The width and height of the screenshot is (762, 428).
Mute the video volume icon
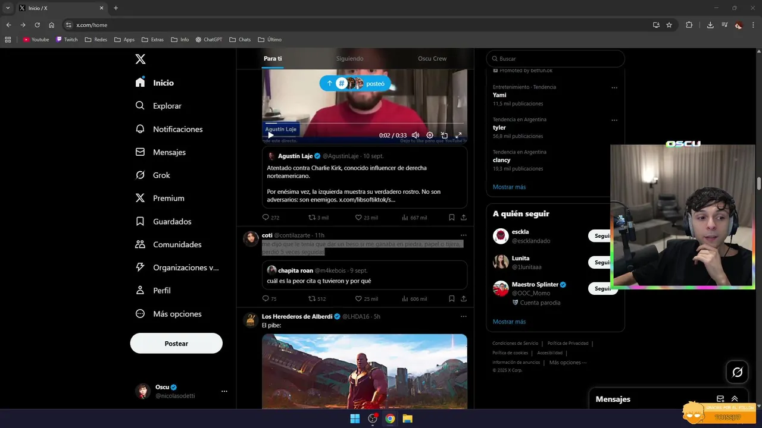[x=416, y=135]
